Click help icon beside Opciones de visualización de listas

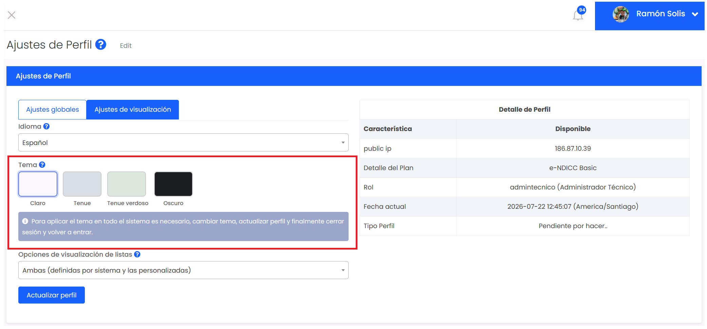137,254
